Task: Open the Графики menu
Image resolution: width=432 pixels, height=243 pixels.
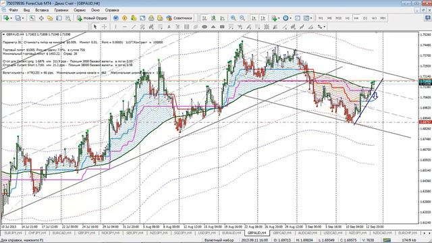Action: pyautogui.click(x=61, y=10)
